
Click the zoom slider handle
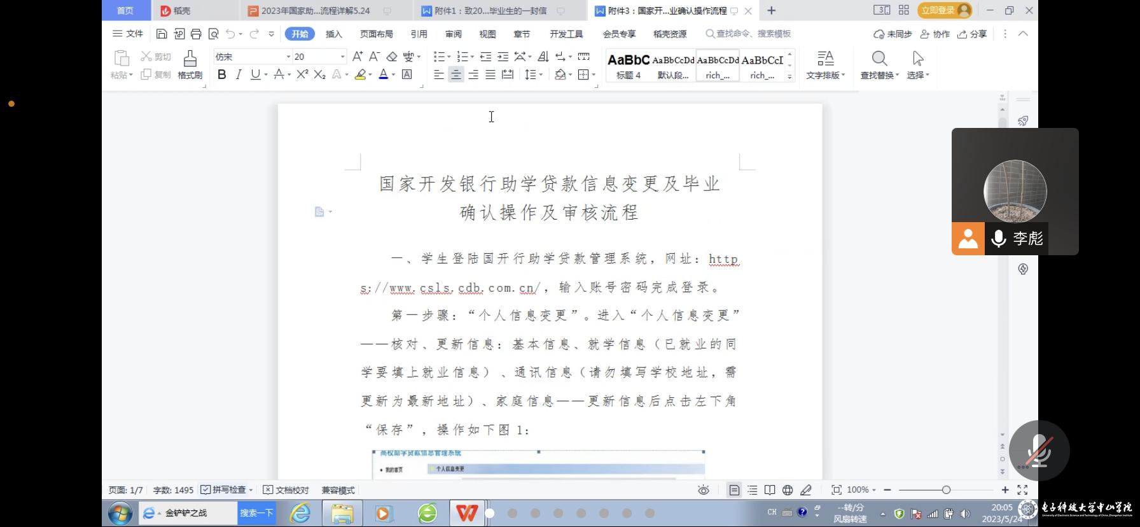click(946, 490)
